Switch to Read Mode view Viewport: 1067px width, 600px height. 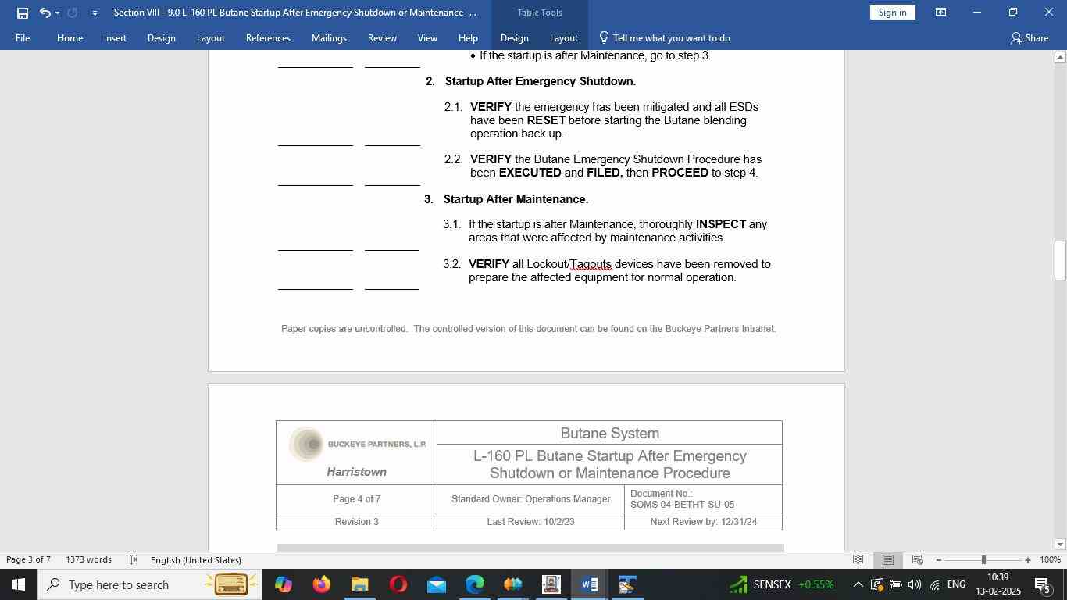click(x=858, y=559)
